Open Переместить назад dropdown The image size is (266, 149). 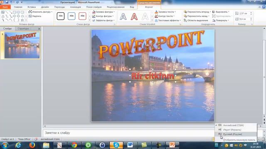click(197, 16)
